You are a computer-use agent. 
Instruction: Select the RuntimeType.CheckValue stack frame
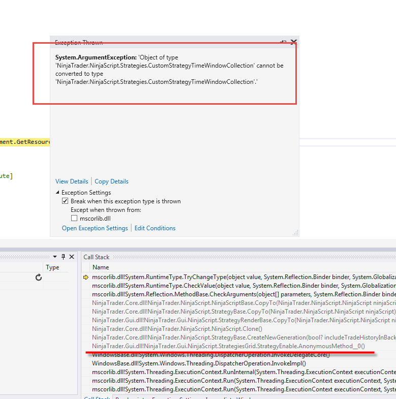coord(244,286)
